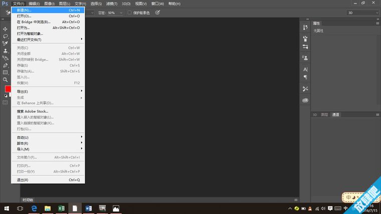The width and height of the screenshot is (381, 214).
Task: Open the 属性 panel options menu icon
Action: [x=377, y=24]
